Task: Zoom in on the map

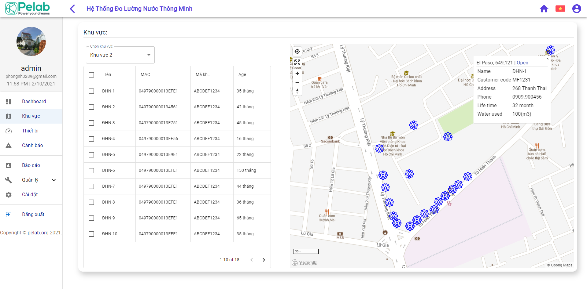Action: click(297, 74)
